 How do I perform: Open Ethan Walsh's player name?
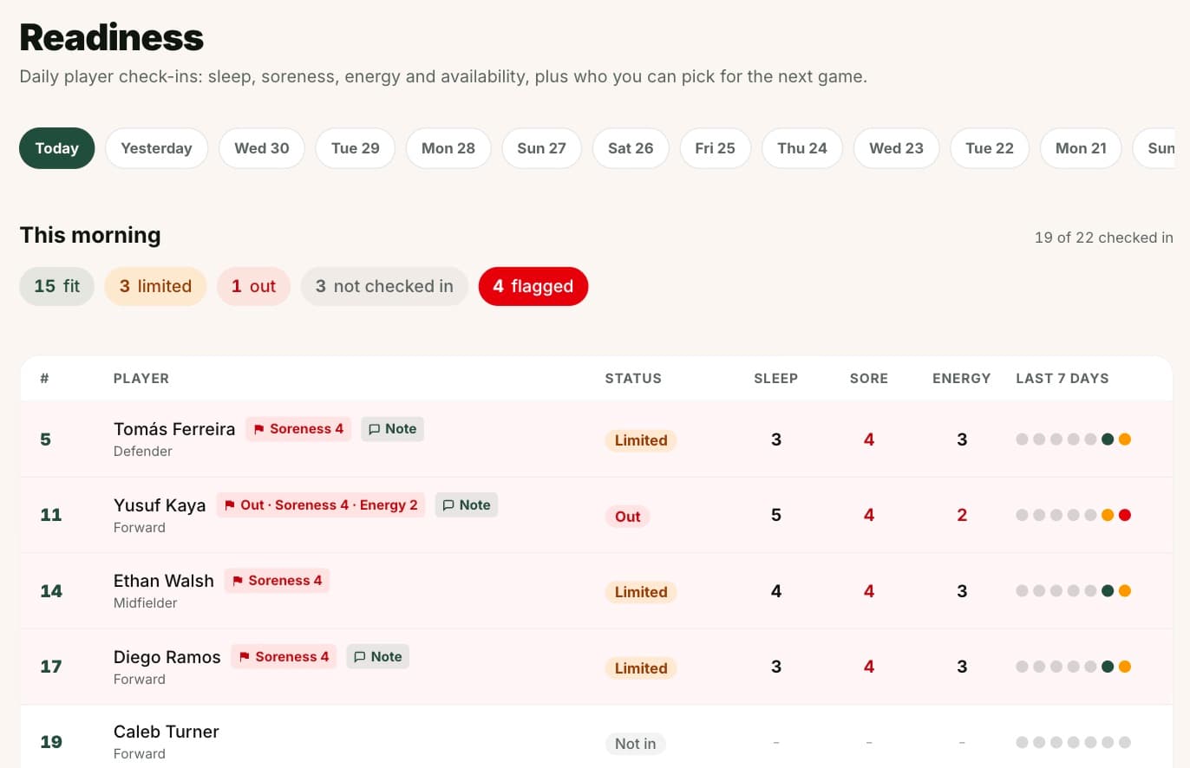pyautogui.click(x=164, y=581)
